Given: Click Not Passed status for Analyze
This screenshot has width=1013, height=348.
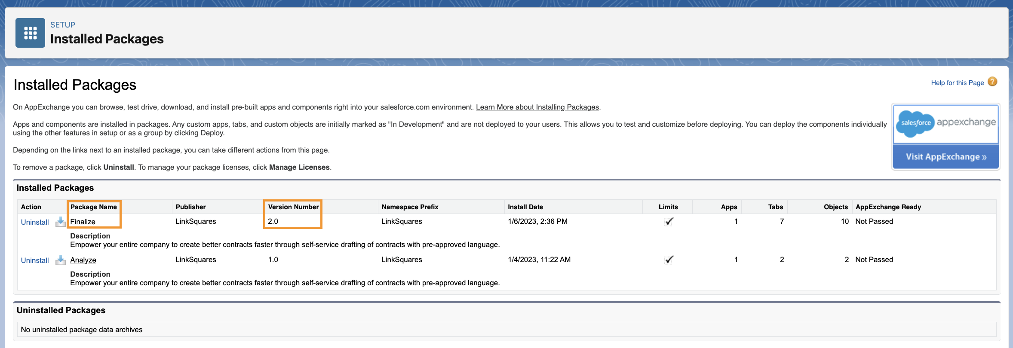Looking at the screenshot, I should pyautogui.click(x=874, y=259).
